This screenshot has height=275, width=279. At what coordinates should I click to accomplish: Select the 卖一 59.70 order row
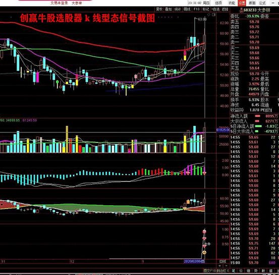[x=245, y=42]
